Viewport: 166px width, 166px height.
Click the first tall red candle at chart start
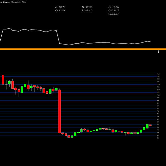pyautogui.click(x=3, y=80)
